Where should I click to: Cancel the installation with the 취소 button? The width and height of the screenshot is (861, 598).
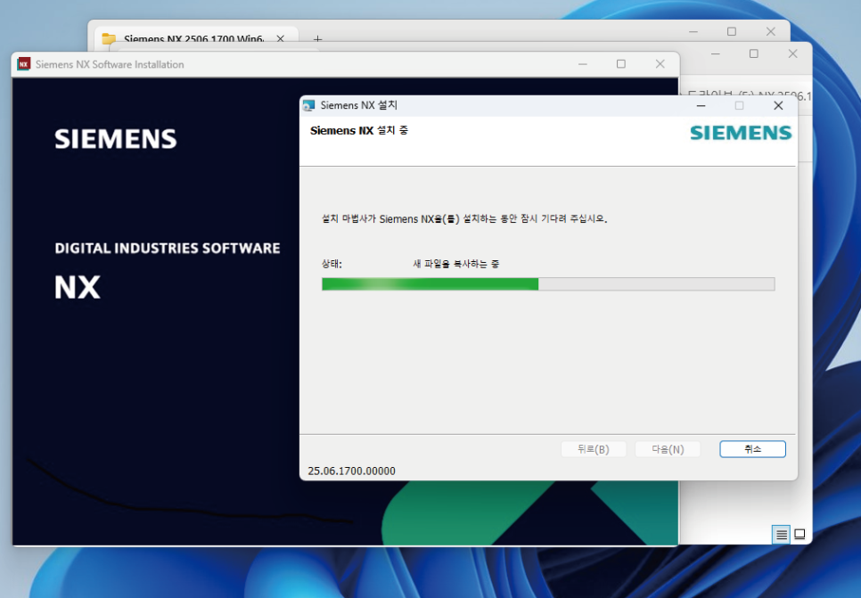pos(752,449)
